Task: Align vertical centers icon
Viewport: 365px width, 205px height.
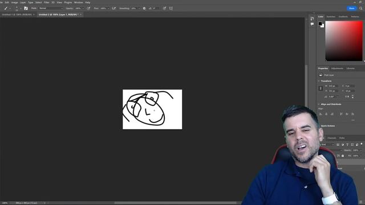Action: tap(347, 114)
